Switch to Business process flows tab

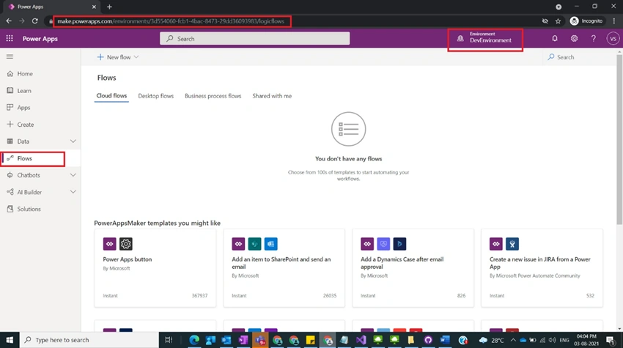213,96
